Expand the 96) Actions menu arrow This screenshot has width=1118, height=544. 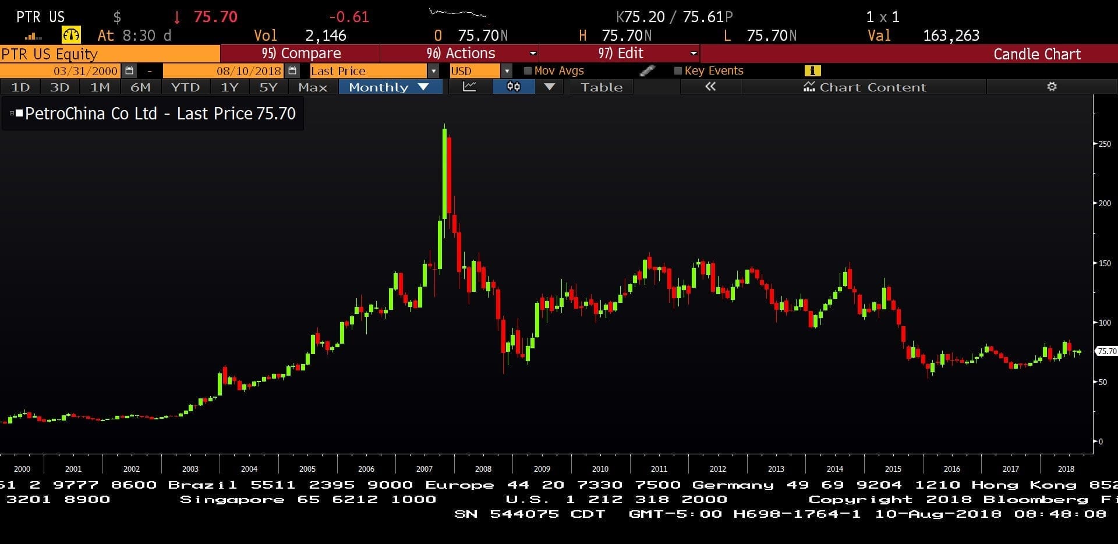point(532,54)
